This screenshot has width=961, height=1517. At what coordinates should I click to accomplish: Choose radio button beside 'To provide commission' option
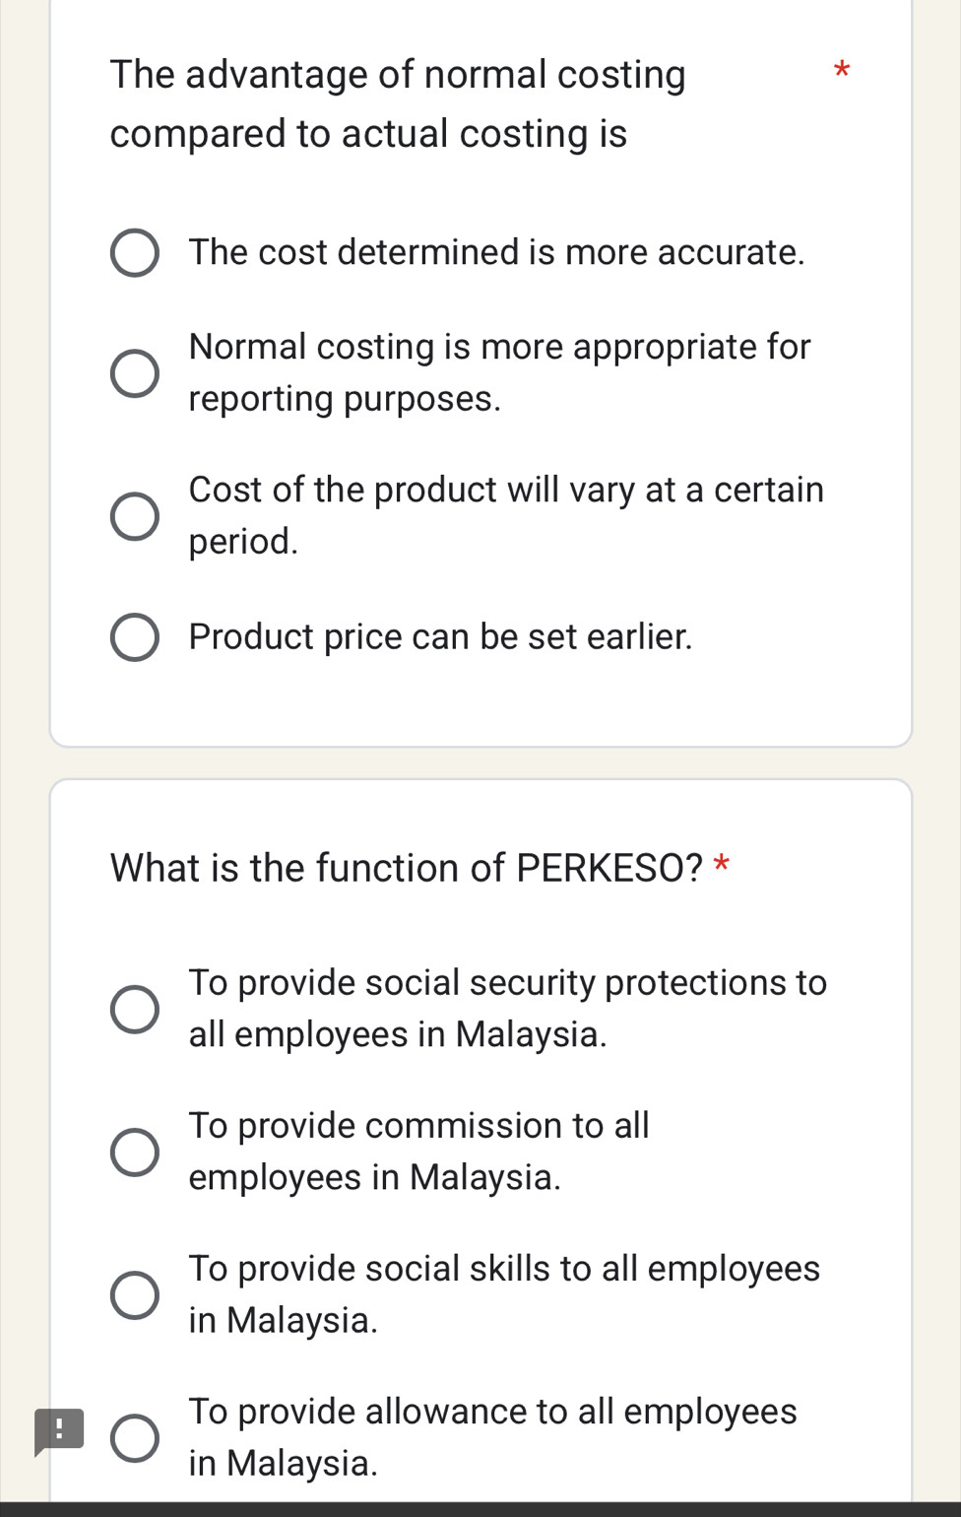click(x=135, y=1152)
